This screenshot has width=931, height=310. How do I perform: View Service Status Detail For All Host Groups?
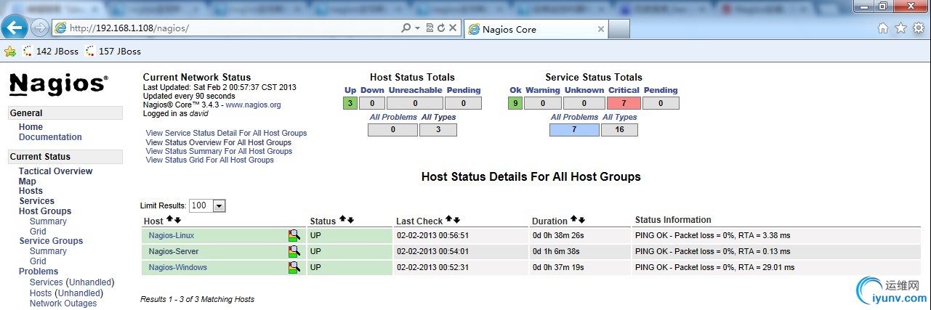226,134
